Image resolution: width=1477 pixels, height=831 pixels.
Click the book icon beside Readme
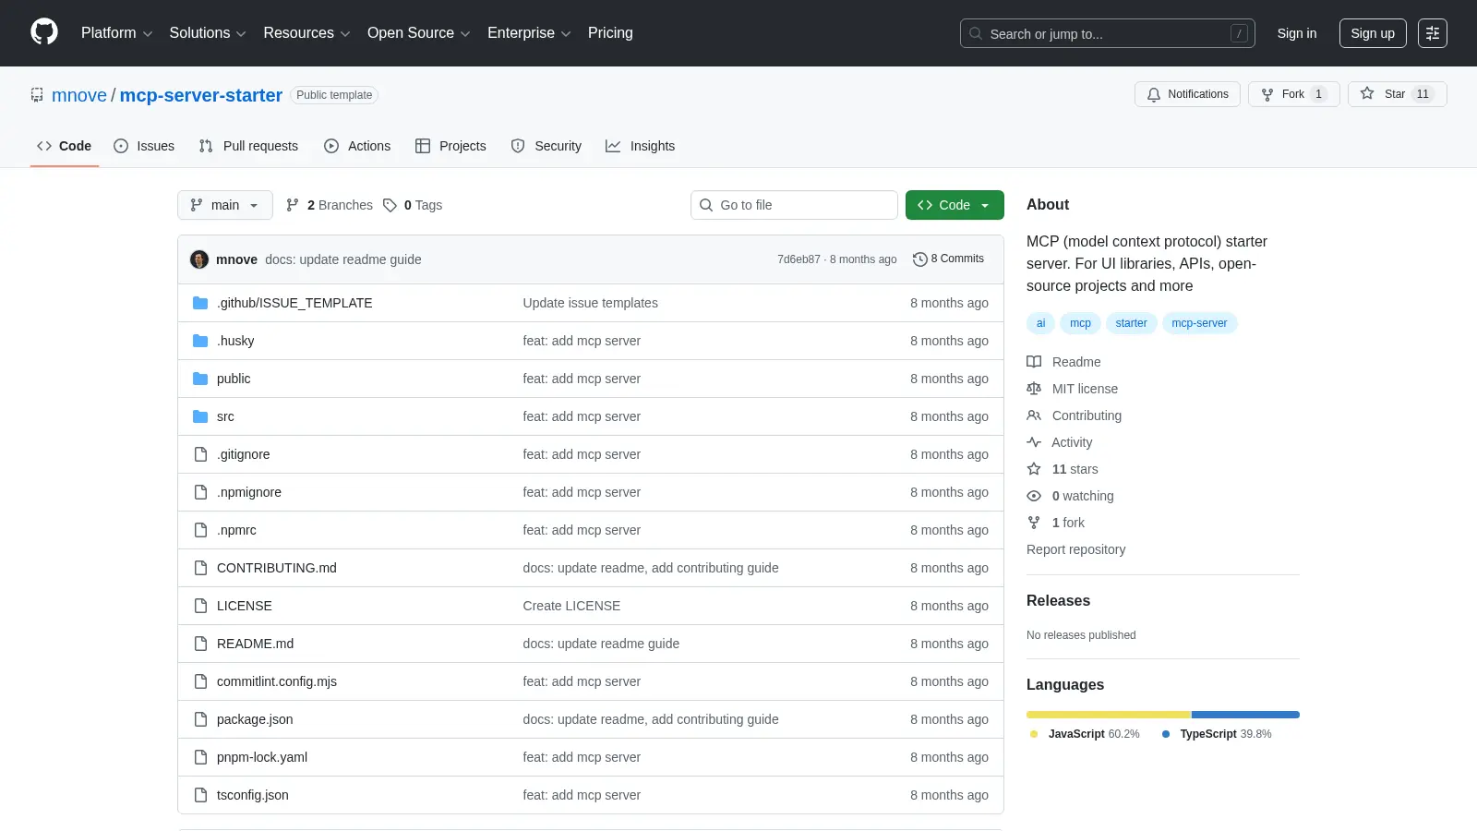pyautogui.click(x=1034, y=362)
